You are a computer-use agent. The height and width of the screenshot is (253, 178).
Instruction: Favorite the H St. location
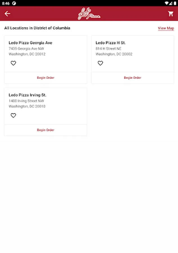pyautogui.click(x=100, y=63)
